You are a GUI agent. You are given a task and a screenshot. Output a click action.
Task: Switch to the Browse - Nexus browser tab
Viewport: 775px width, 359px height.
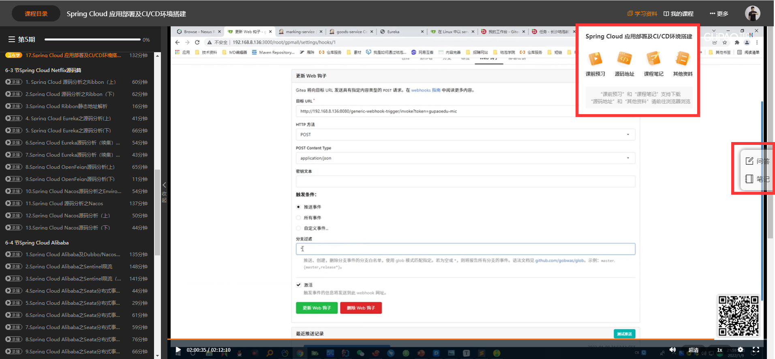pyautogui.click(x=199, y=32)
